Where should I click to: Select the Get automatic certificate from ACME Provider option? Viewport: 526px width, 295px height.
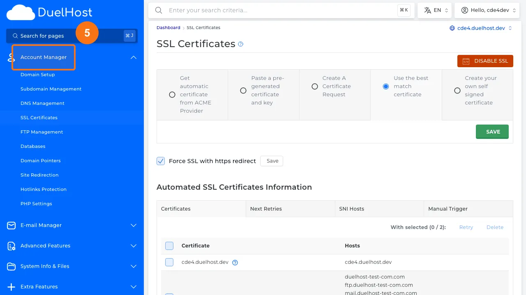(172, 95)
